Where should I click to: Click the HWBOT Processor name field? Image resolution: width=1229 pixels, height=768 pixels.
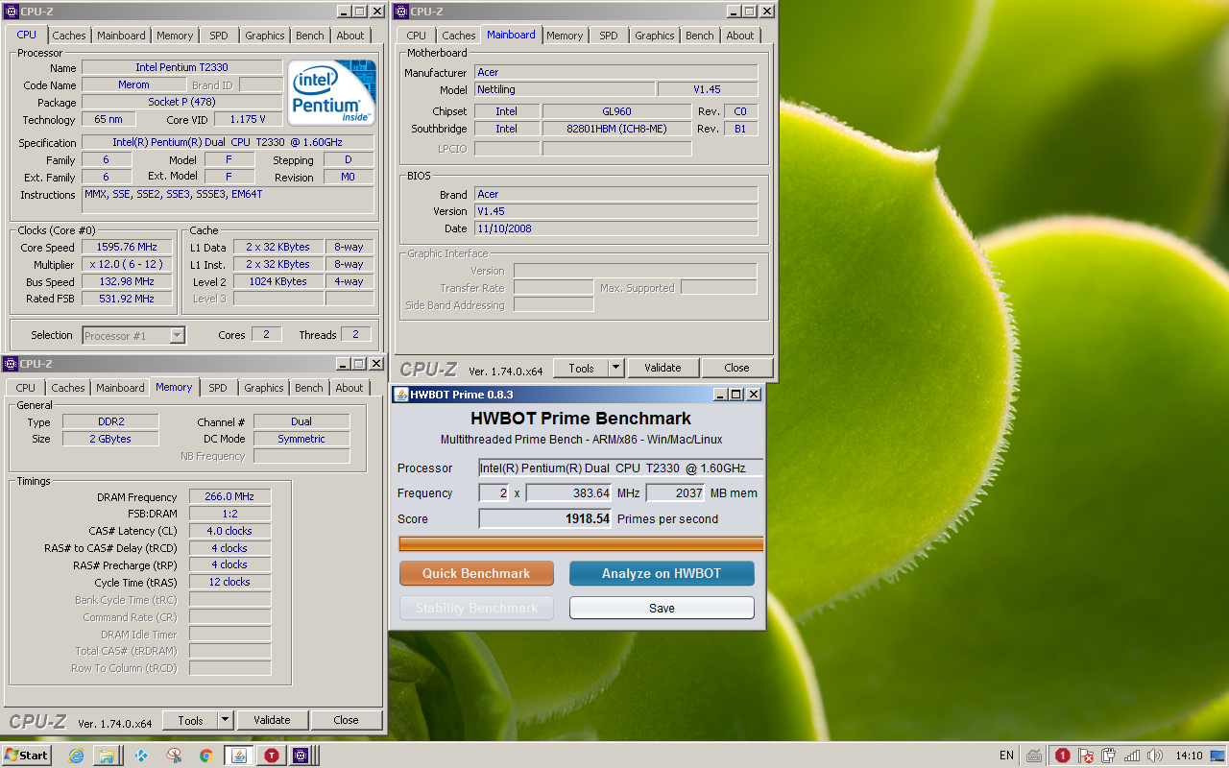[x=621, y=468]
